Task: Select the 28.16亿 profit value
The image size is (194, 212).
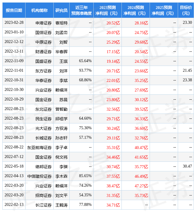Action: click(x=141, y=23)
